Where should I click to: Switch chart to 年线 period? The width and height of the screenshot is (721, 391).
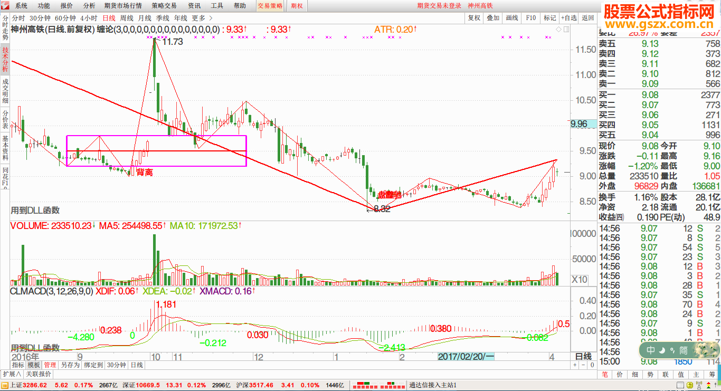(181, 18)
